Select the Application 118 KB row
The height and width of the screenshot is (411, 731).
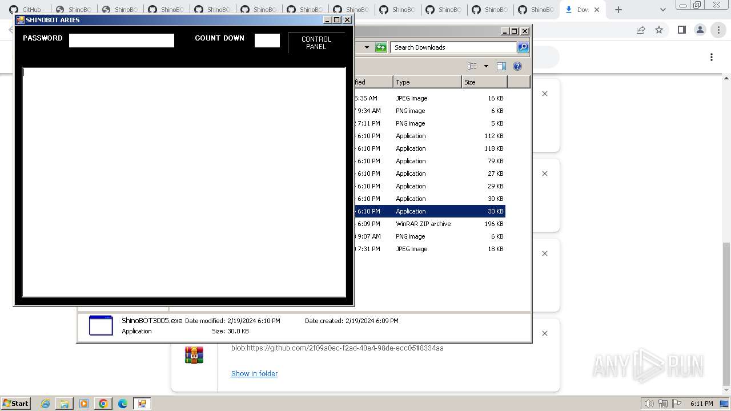click(429, 148)
